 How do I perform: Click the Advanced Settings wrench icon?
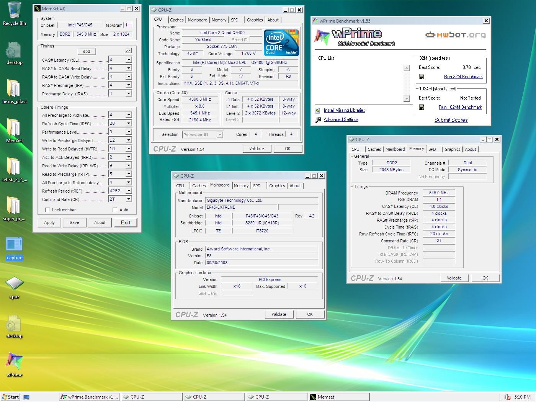click(x=318, y=119)
